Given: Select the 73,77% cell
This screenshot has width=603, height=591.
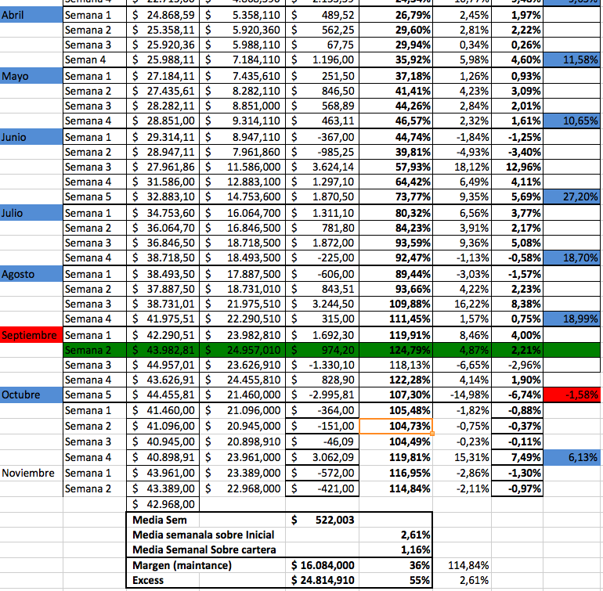Looking at the screenshot, I should (x=395, y=196).
